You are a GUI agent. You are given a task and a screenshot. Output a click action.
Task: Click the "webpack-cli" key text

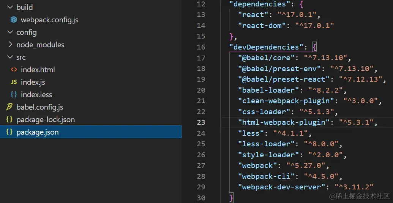click(x=267, y=176)
